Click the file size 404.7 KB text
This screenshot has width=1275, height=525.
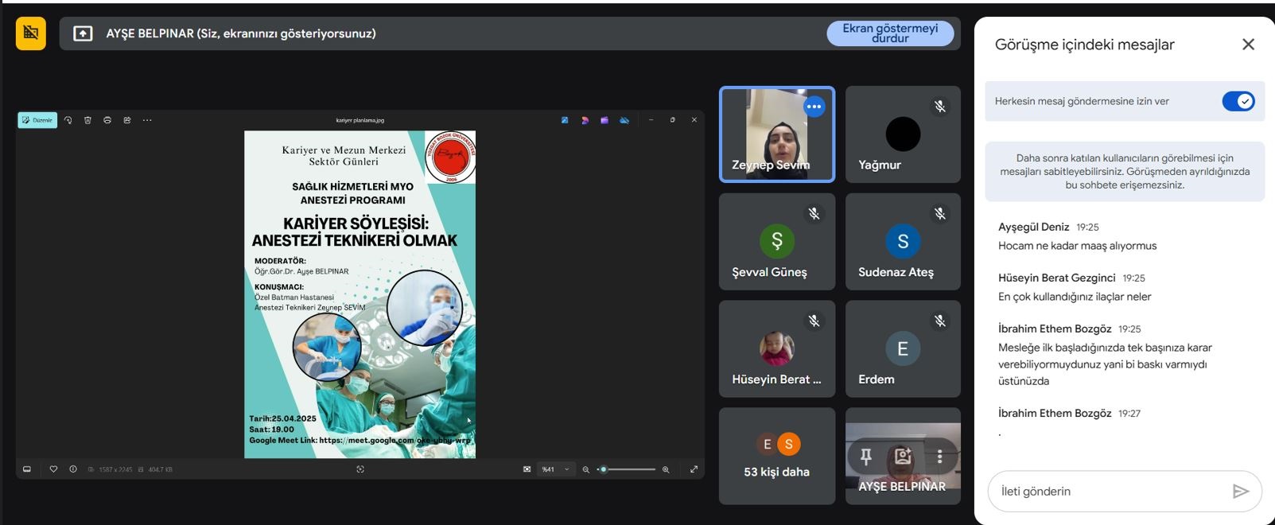pyautogui.click(x=160, y=470)
